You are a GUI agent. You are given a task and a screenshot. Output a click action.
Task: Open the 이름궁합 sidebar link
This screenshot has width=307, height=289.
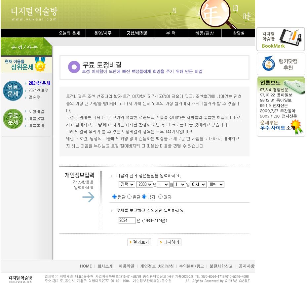click(x=37, y=118)
